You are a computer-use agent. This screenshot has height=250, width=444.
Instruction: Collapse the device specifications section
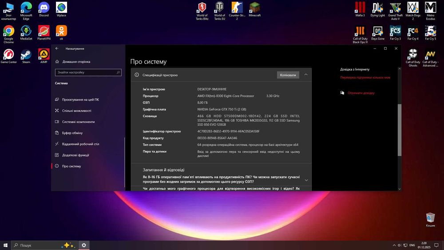coord(306,75)
